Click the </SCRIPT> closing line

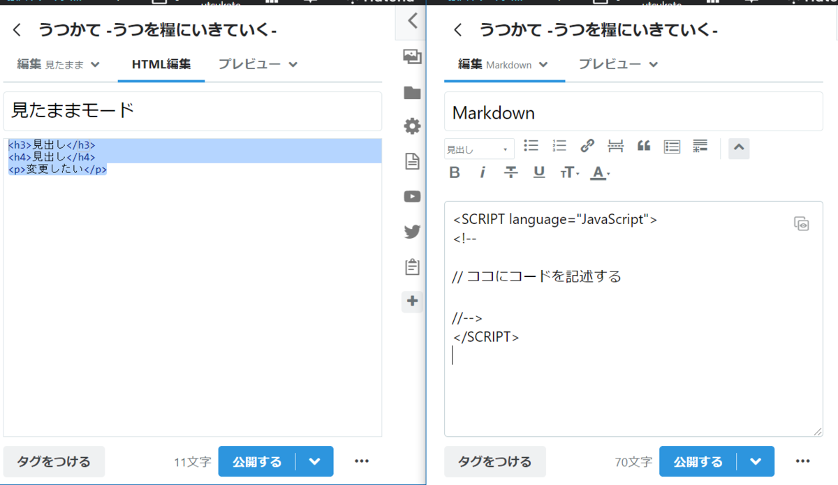click(486, 336)
